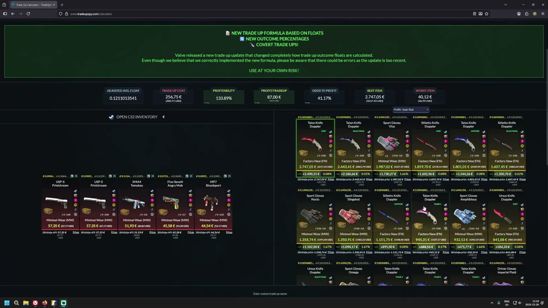Bookmark this page with the star icon
This screenshot has height=308, width=548.
(487, 14)
